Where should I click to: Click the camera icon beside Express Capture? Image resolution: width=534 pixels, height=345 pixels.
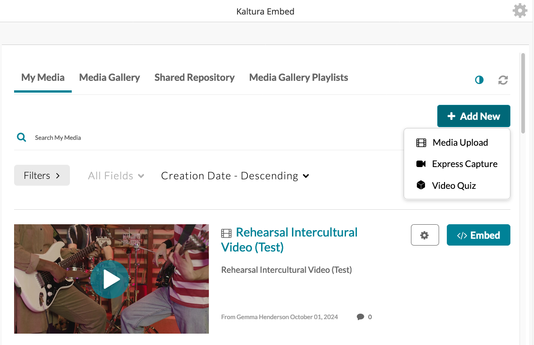coord(421,164)
